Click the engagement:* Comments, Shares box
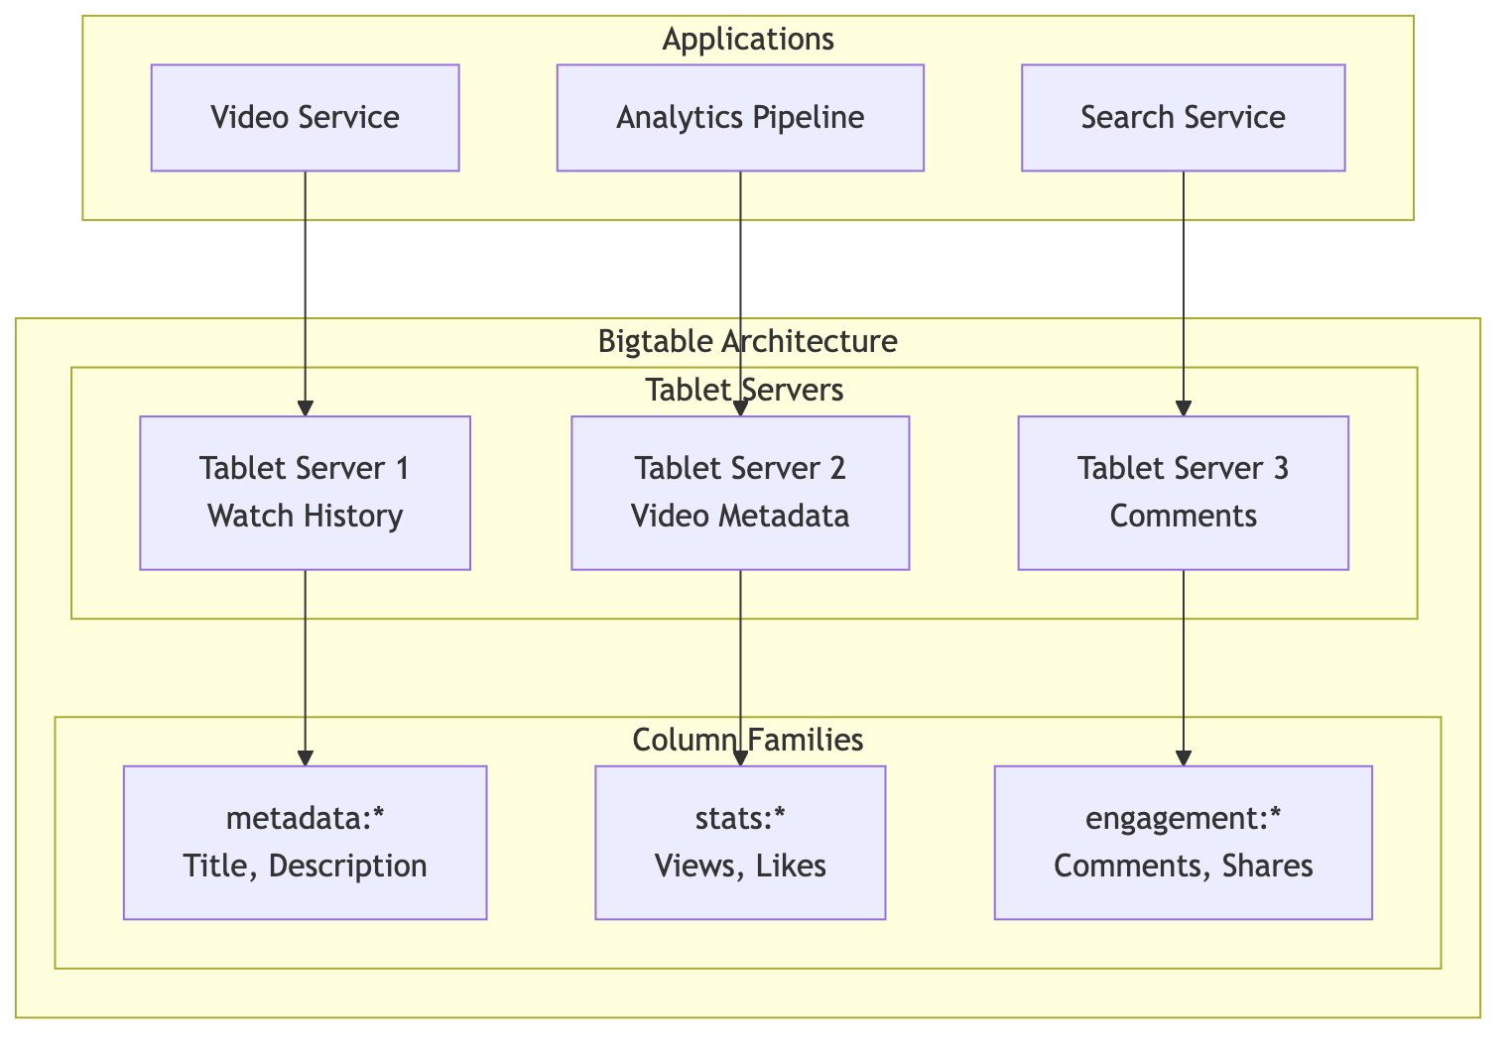This screenshot has height=1043, width=1512. point(1183,843)
